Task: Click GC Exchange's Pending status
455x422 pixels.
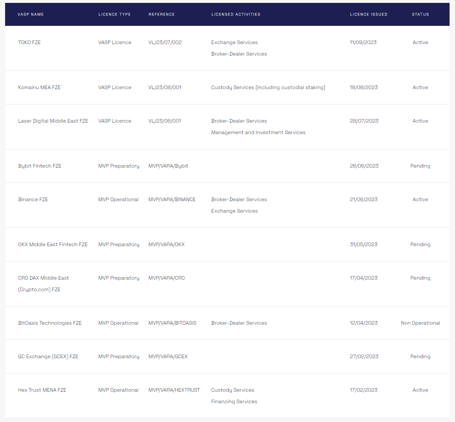Action: [420, 357]
